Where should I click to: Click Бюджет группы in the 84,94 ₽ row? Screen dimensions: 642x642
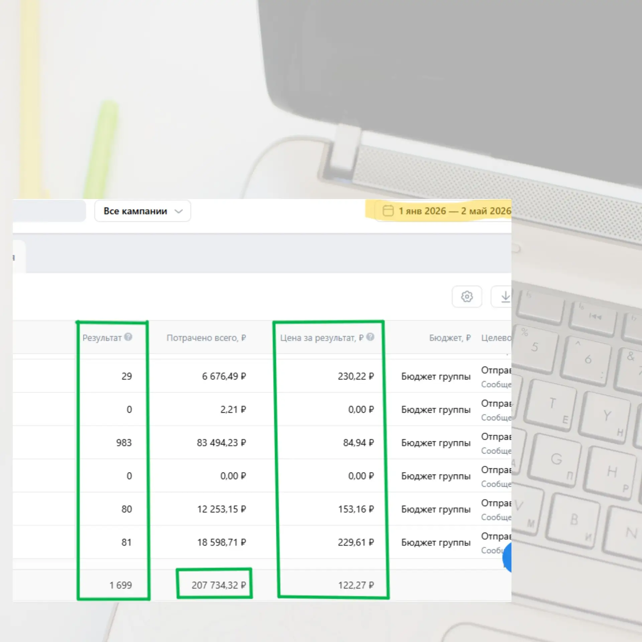click(436, 443)
